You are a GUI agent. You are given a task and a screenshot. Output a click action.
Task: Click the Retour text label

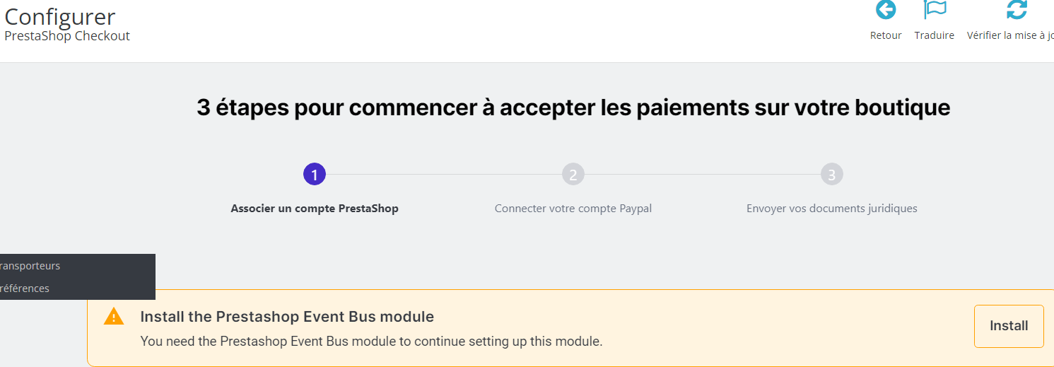coord(886,35)
